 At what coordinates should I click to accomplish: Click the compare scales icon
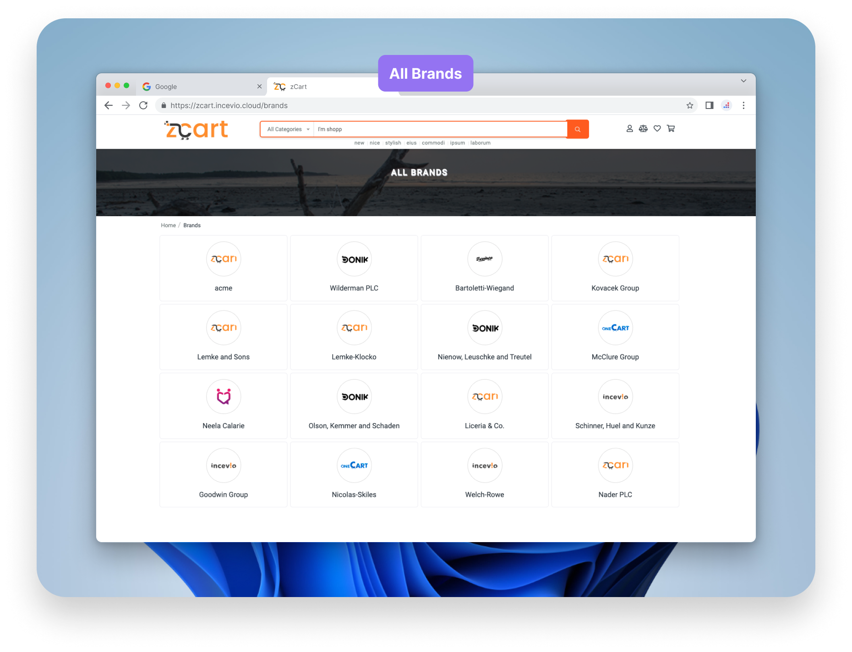(643, 129)
